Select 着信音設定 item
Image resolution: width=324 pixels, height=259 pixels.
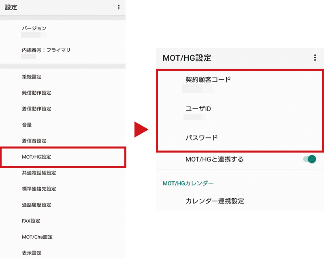(63, 141)
